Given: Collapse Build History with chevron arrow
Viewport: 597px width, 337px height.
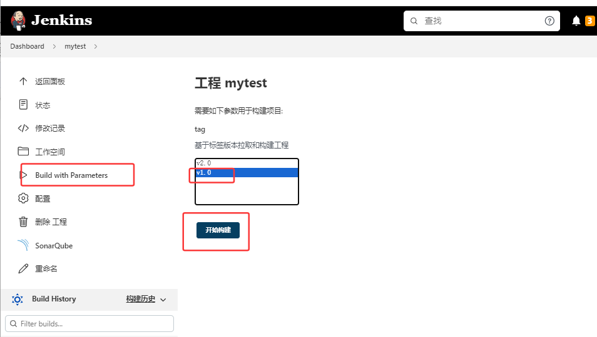Looking at the screenshot, I should 163,300.
